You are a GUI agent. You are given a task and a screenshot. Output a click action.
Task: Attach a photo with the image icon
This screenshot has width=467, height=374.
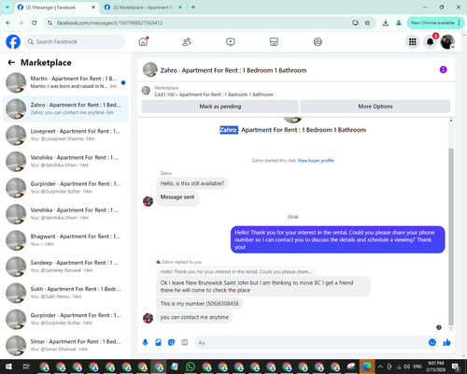click(159, 342)
